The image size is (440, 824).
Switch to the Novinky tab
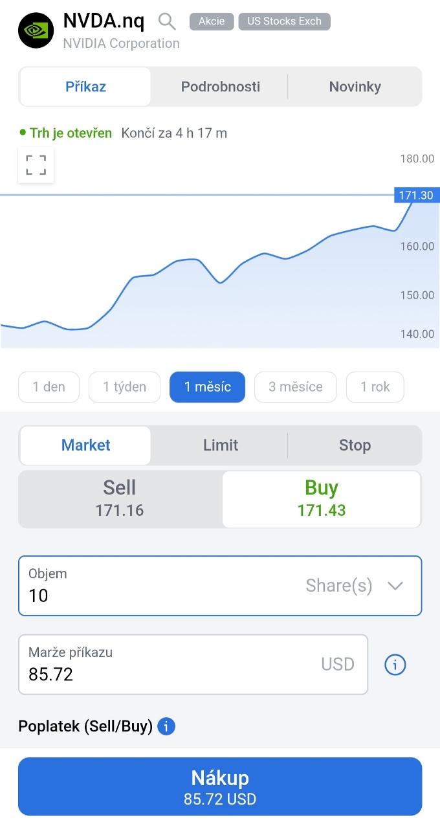coord(355,87)
